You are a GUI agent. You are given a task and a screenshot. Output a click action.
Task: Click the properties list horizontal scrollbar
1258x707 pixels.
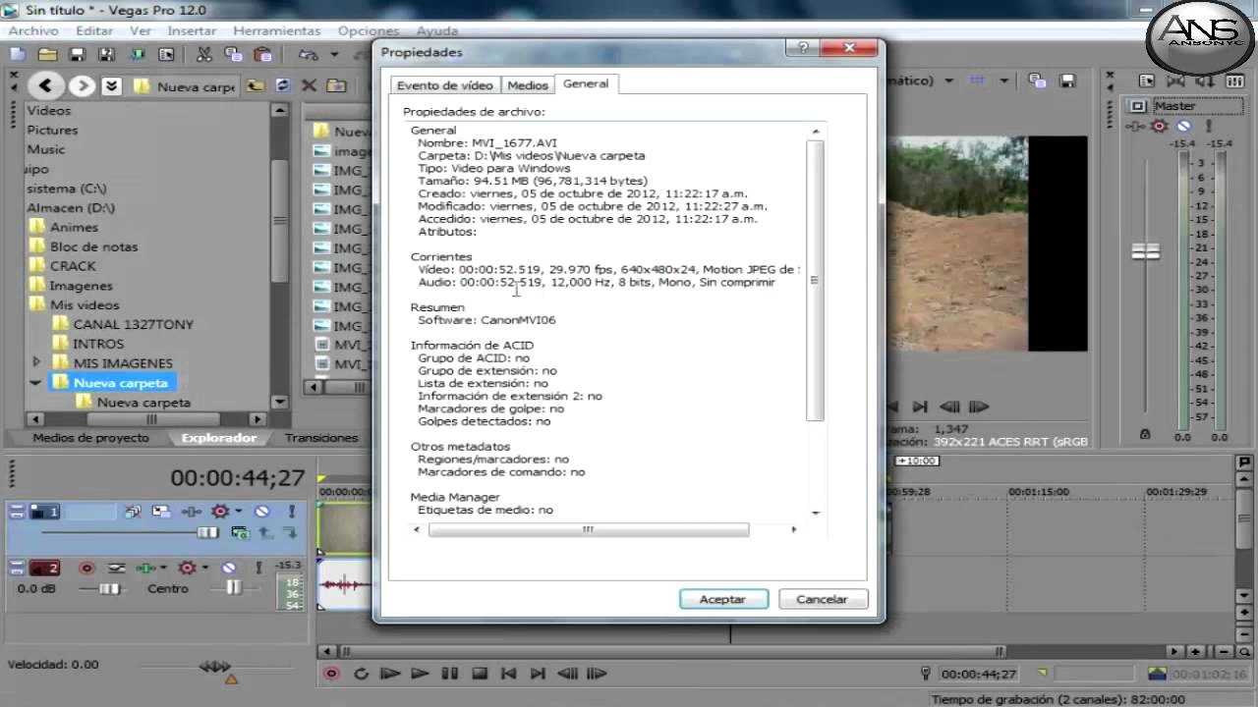click(x=589, y=529)
